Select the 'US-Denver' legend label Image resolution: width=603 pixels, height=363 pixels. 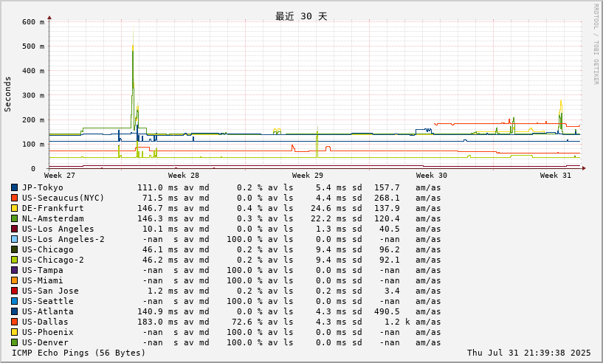pos(45,343)
